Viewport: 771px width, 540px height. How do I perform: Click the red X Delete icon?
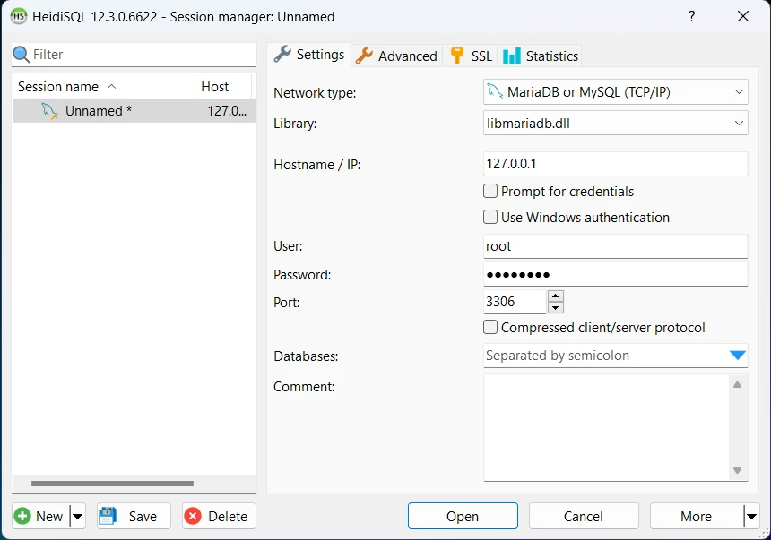pyautogui.click(x=193, y=516)
